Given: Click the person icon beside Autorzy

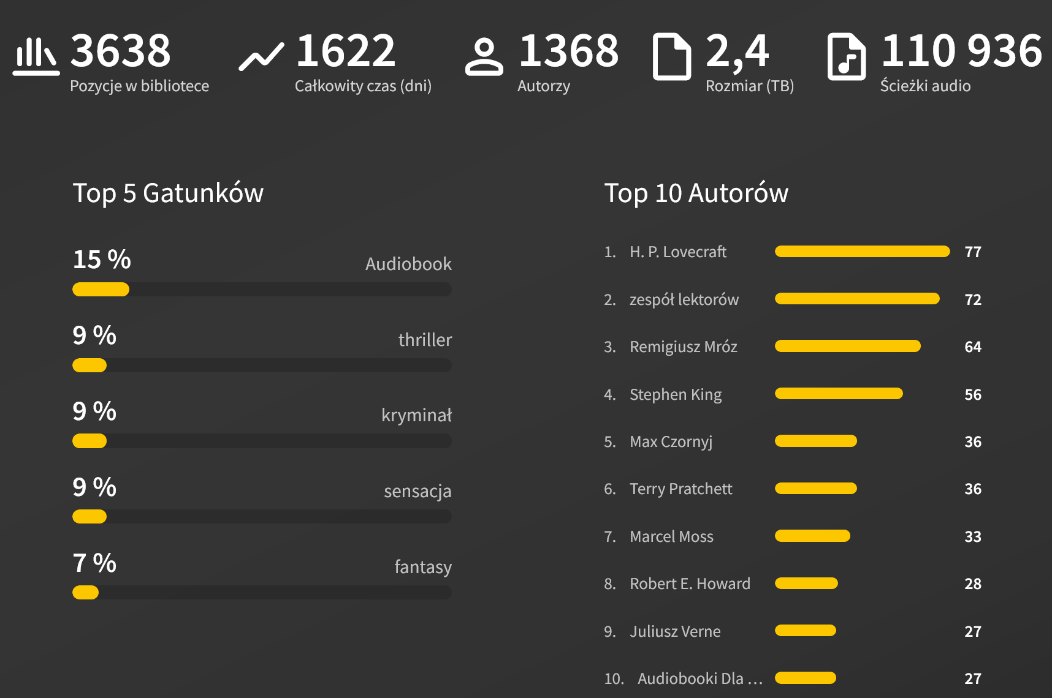Looking at the screenshot, I should click(x=484, y=57).
